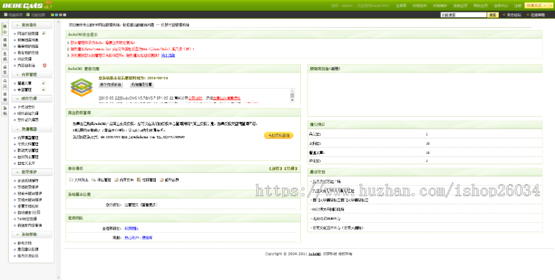Open 官方交流论坛 in sidebar

28,255
